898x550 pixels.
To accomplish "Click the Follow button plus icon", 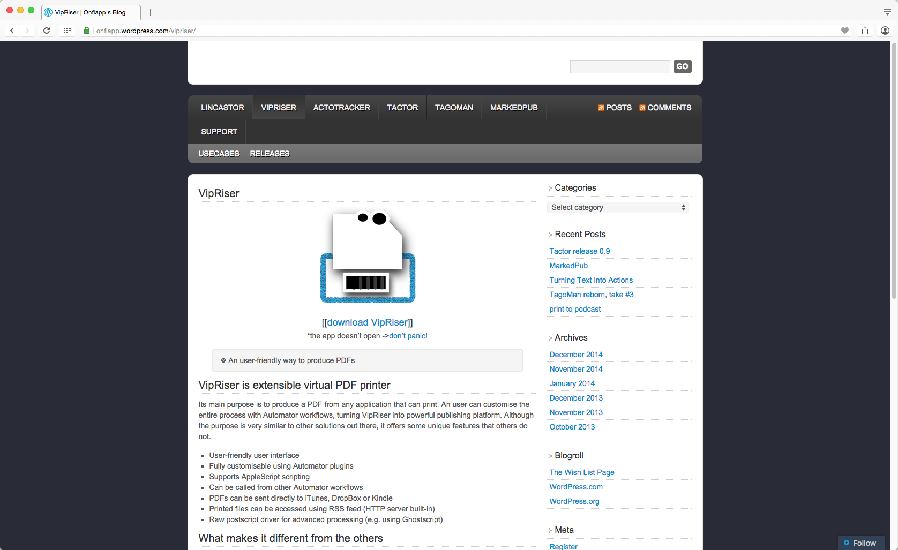I will 847,543.
